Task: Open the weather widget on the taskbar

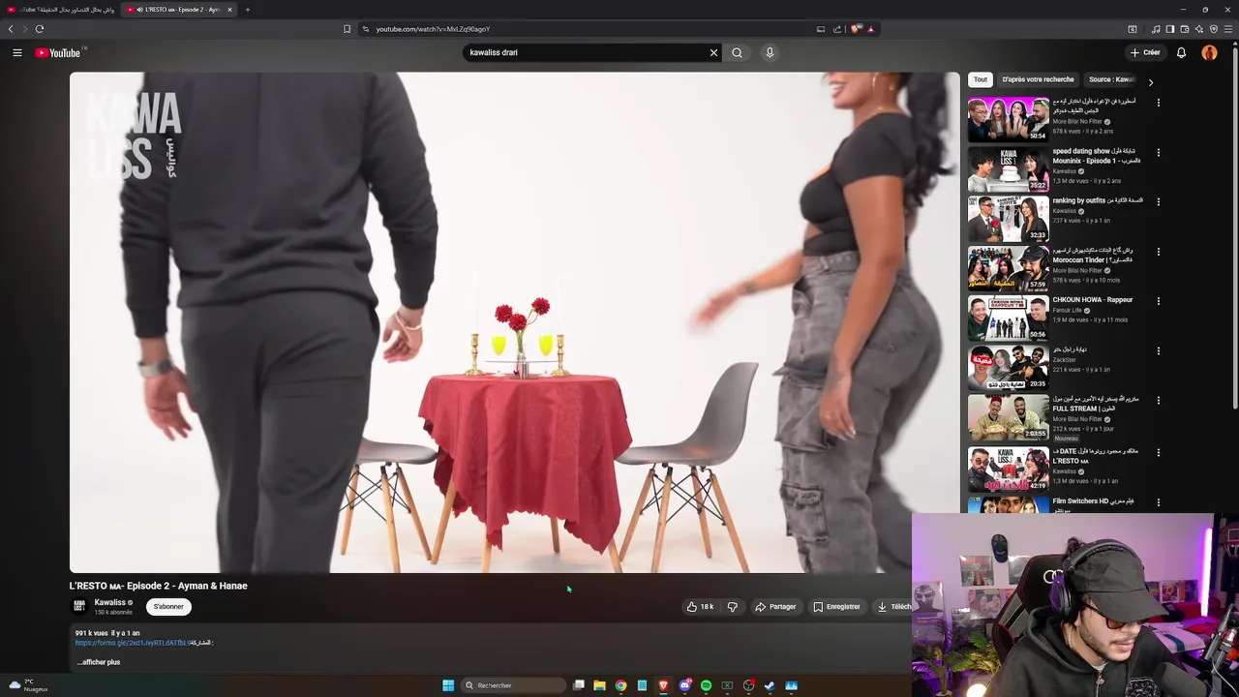Action: pyautogui.click(x=27, y=685)
